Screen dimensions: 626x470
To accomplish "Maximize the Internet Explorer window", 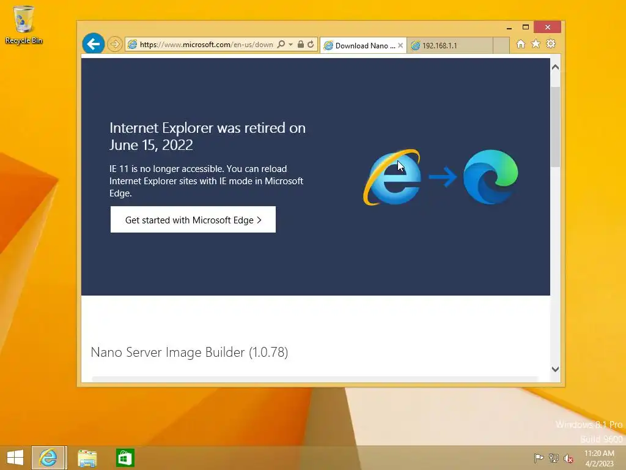I will (525, 27).
